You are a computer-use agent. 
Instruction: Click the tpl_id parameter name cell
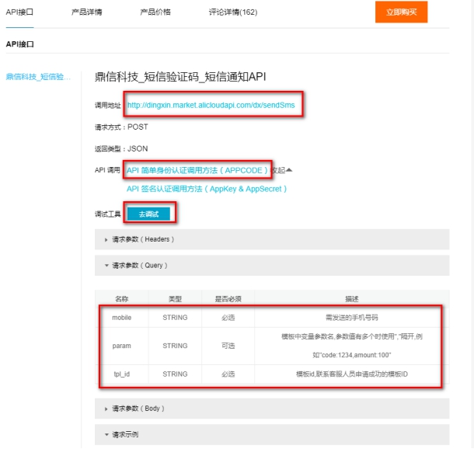coord(121,374)
